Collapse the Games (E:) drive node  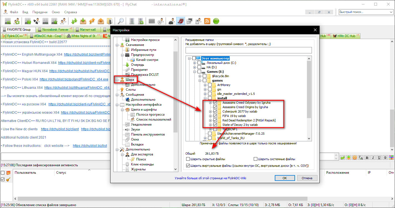point(195,72)
